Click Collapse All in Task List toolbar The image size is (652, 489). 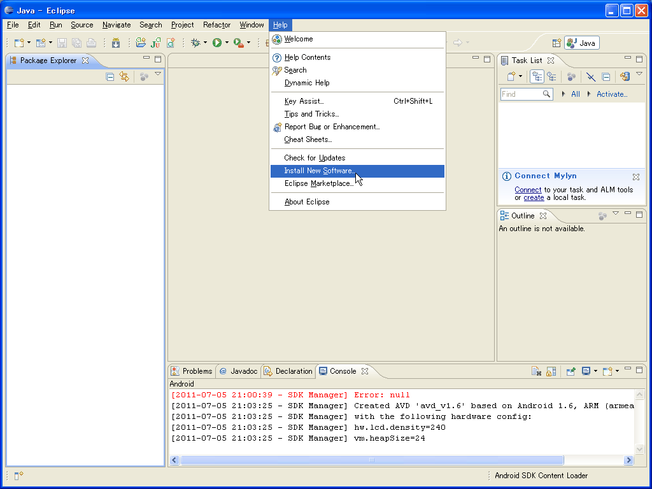[x=606, y=76]
